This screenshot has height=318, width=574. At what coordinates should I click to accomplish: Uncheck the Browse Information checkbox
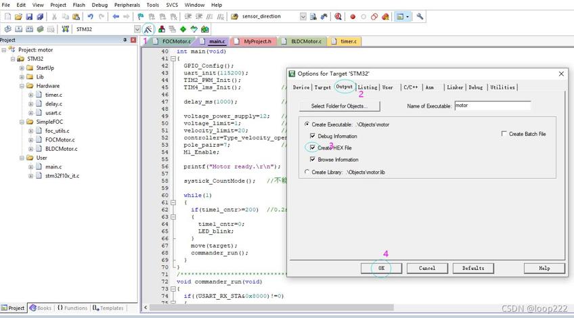tap(312, 159)
